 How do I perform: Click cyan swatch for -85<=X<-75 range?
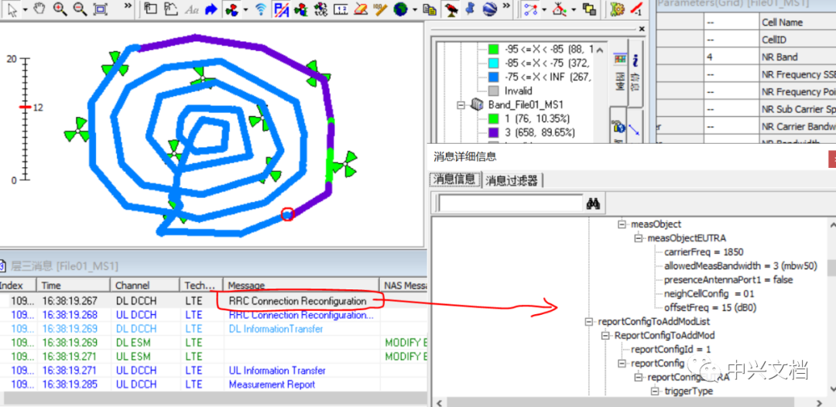tap(494, 63)
